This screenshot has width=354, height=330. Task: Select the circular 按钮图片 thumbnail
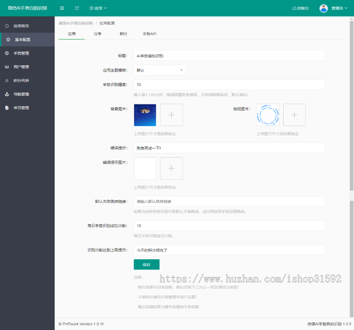pyautogui.click(x=268, y=115)
